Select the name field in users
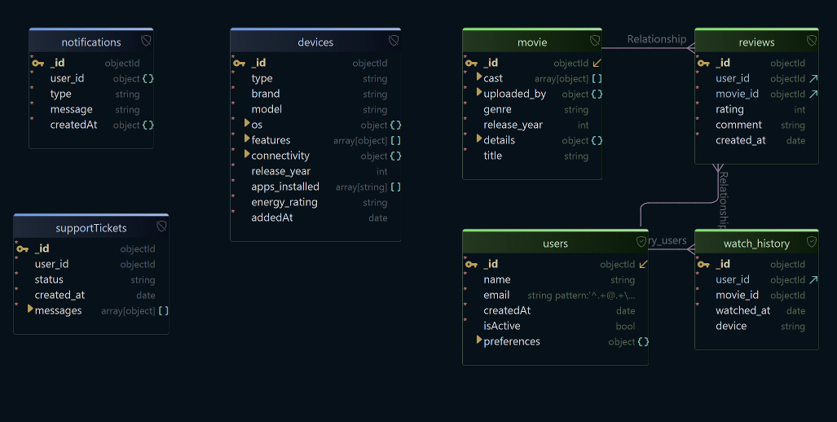837x422 pixels. click(x=555, y=279)
